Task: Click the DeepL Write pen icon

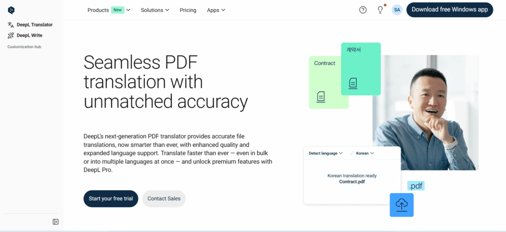Action: (11, 35)
